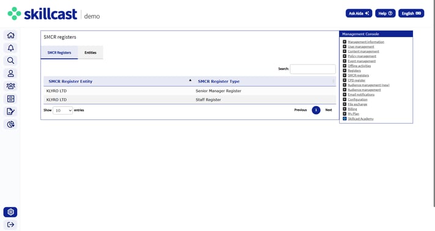Expand the File exchange plus icon

345,104
